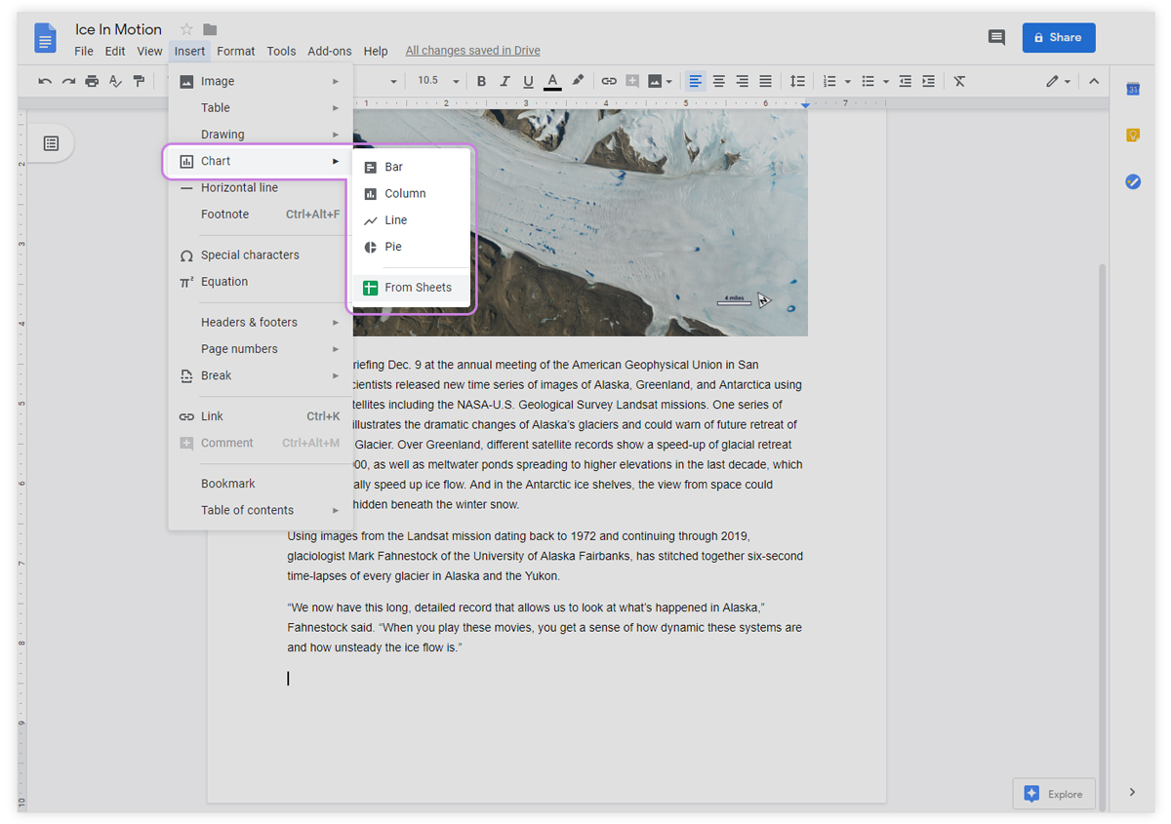The width and height of the screenshot is (1171, 824).
Task: Click the Undo arrow in toolbar
Action: click(x=45, y=81)
